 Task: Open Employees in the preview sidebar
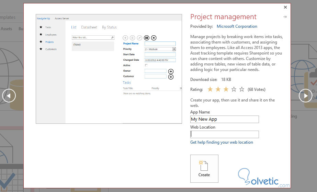click(x=51, y=35)
